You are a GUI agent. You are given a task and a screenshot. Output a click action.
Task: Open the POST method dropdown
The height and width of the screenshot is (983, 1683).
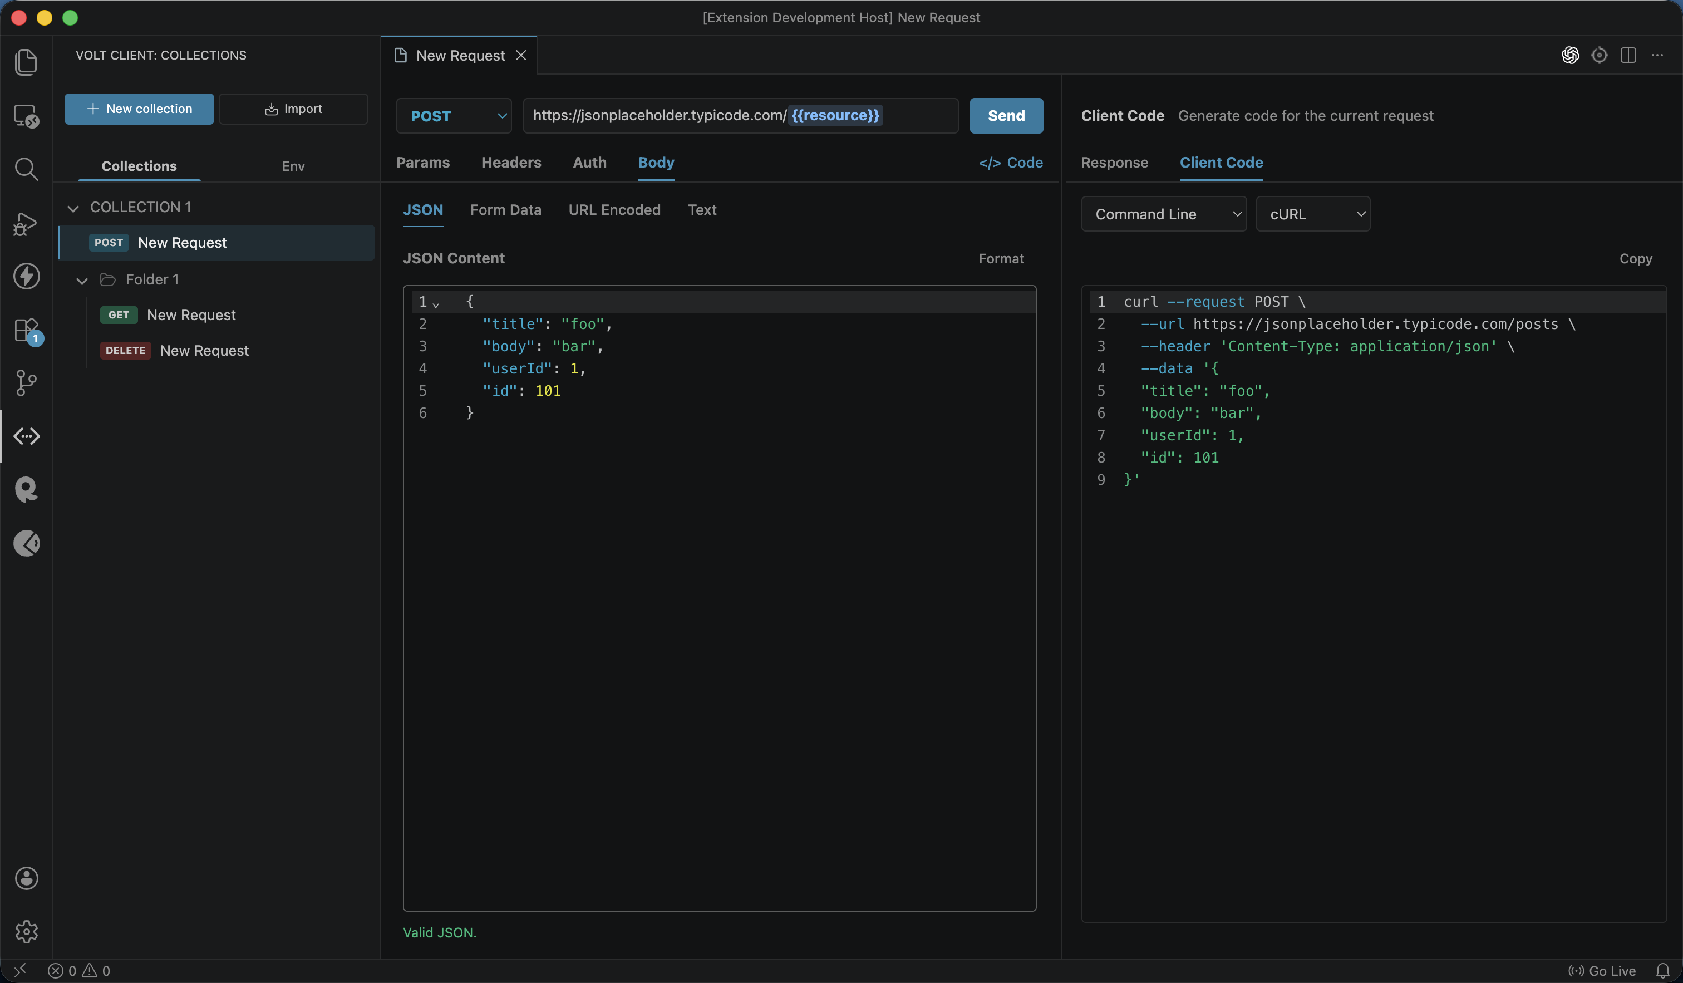coord(454,116)
